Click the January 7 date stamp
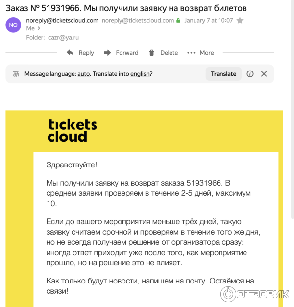The height and width of the screenshot is (307, 294). (208, 21)
